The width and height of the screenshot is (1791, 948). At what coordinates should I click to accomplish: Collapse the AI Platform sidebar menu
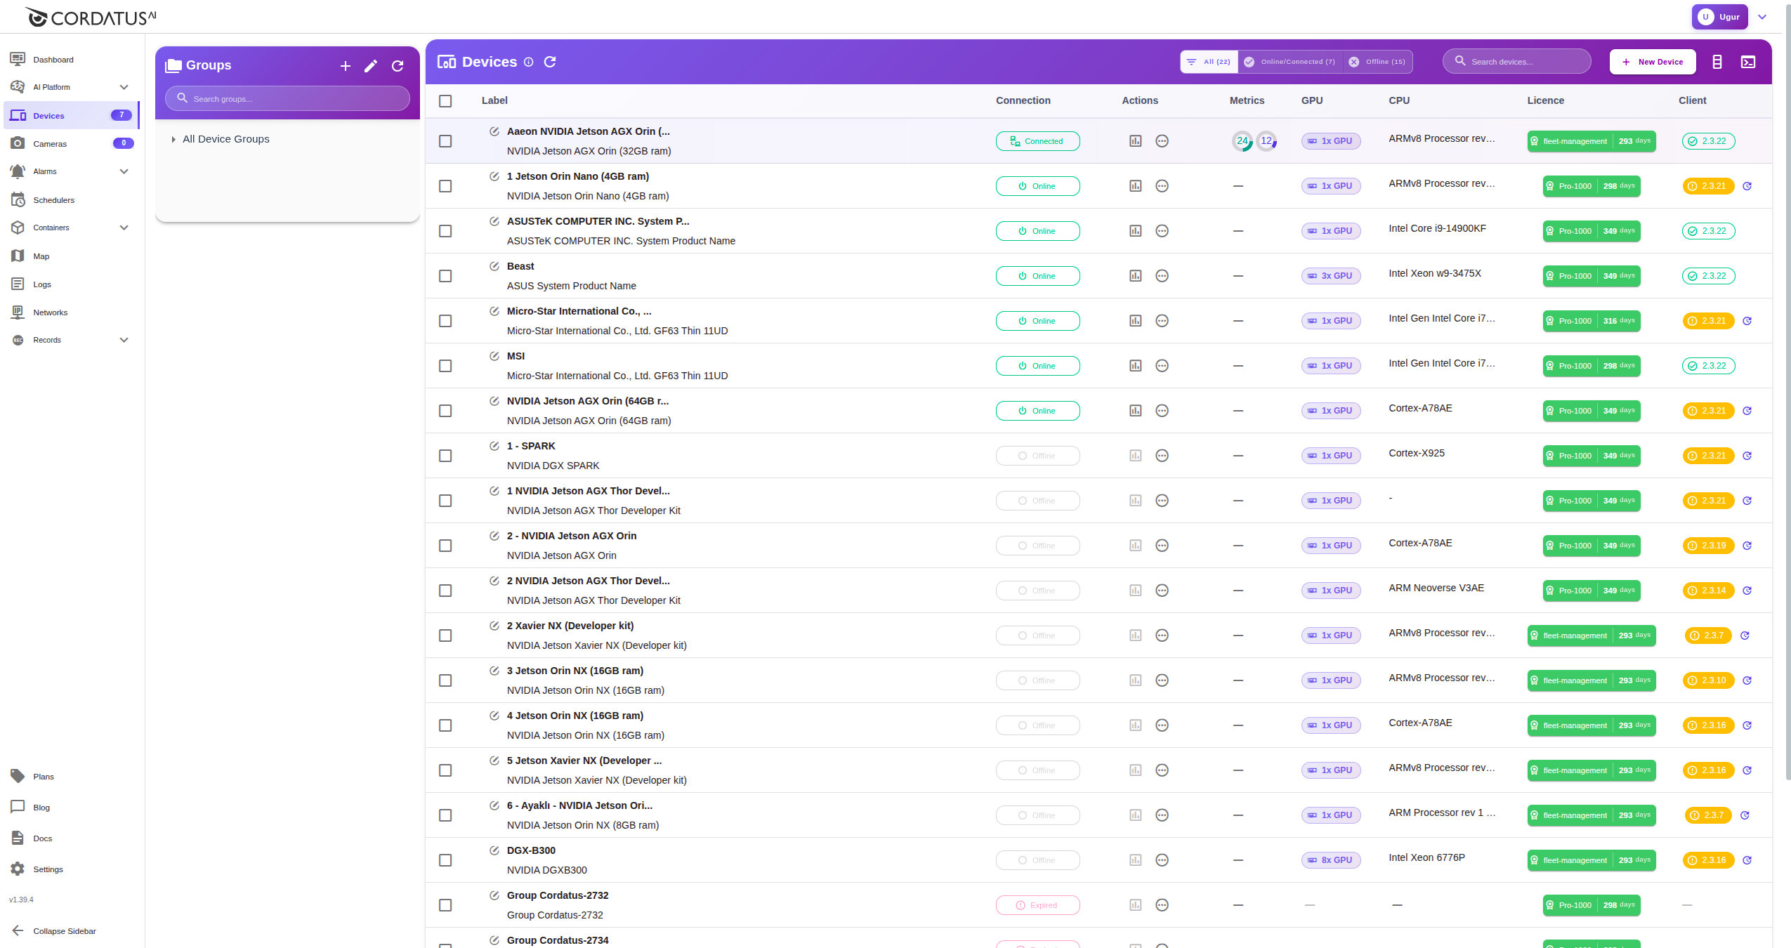124,86
